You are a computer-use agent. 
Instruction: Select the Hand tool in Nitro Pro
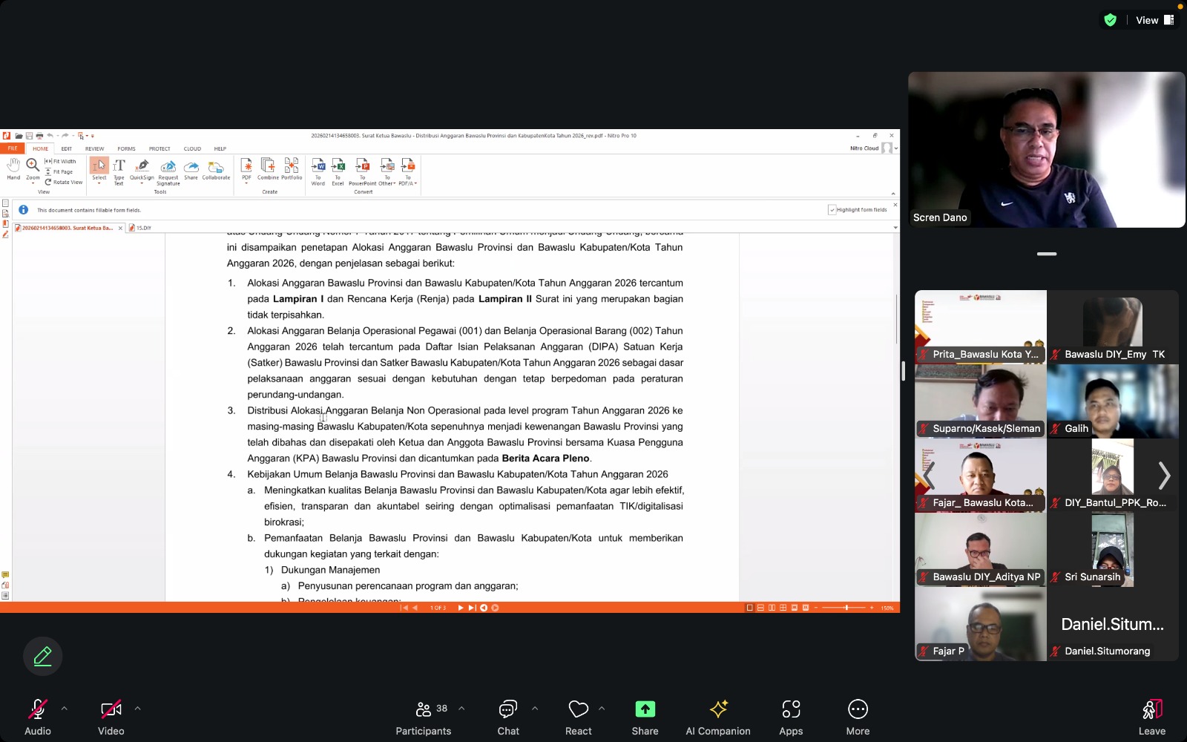13,169
